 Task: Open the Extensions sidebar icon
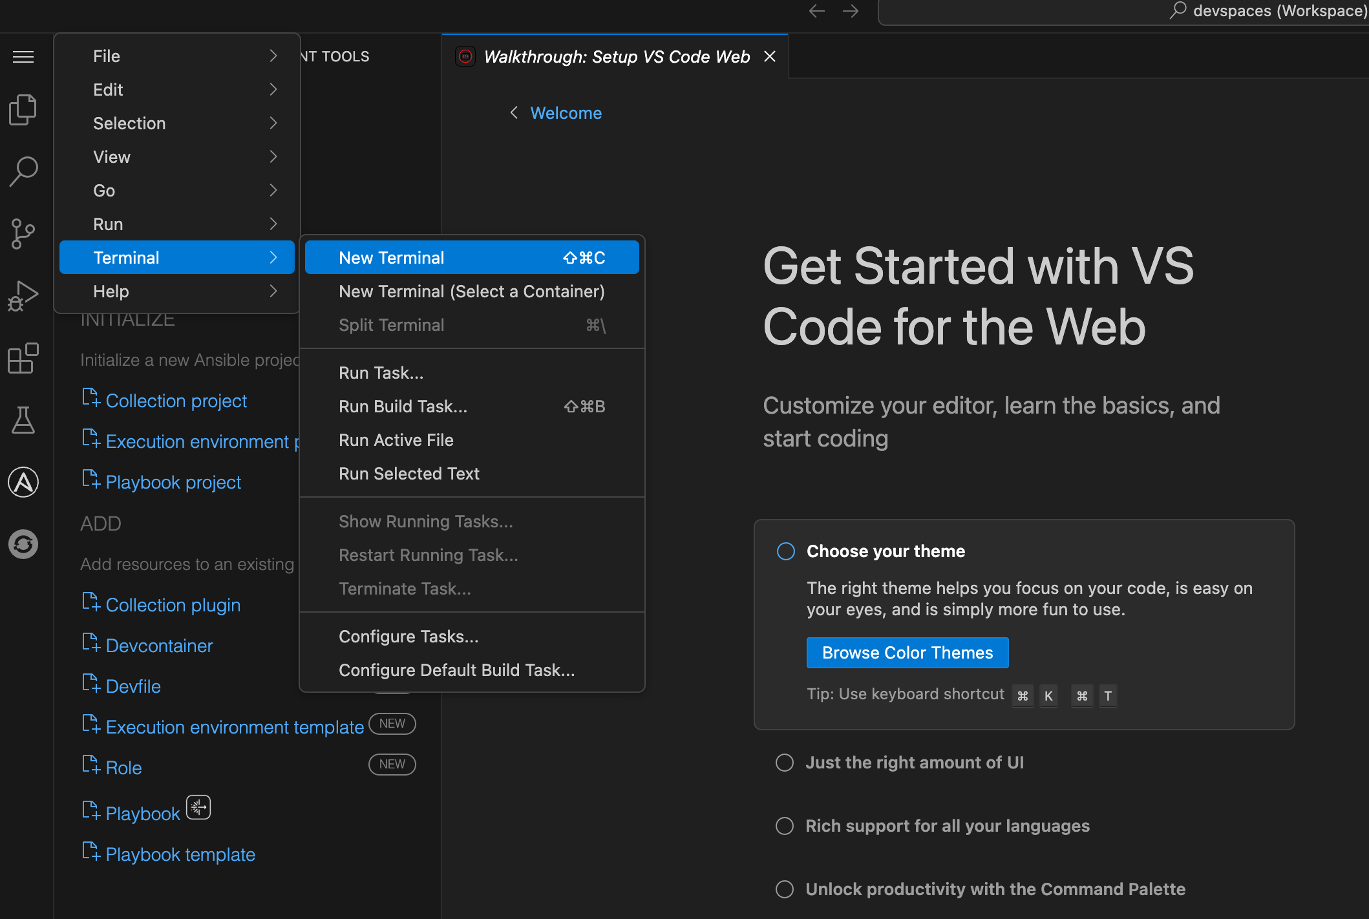click(23, 357)
